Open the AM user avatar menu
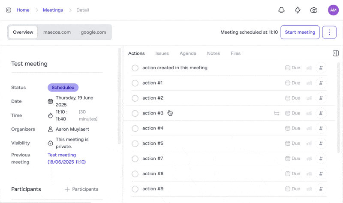343x203 pixels. [333, 10]
